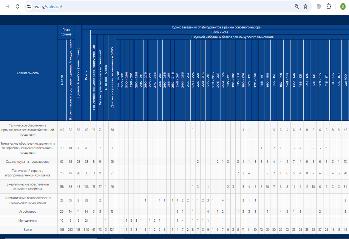Open the zoom magnifier in address bar
349x239 pixels.
point(297,7)
